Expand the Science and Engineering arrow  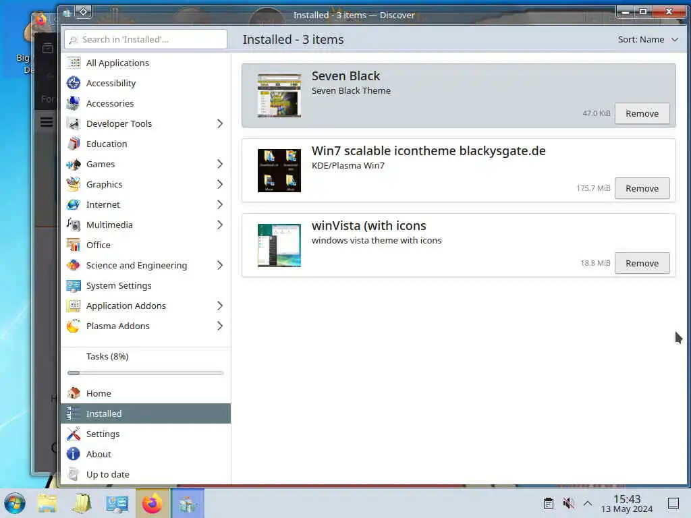(220, 266)
